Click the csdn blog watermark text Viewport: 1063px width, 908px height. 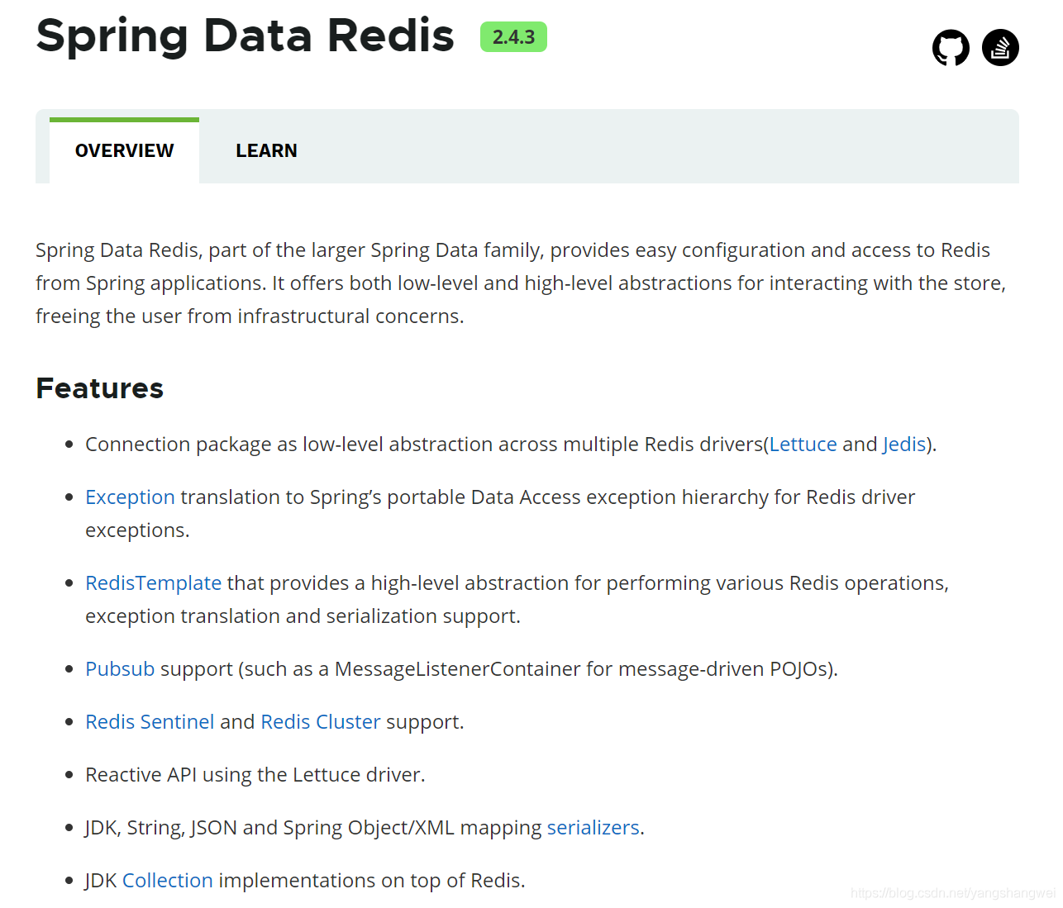point(952,893)
